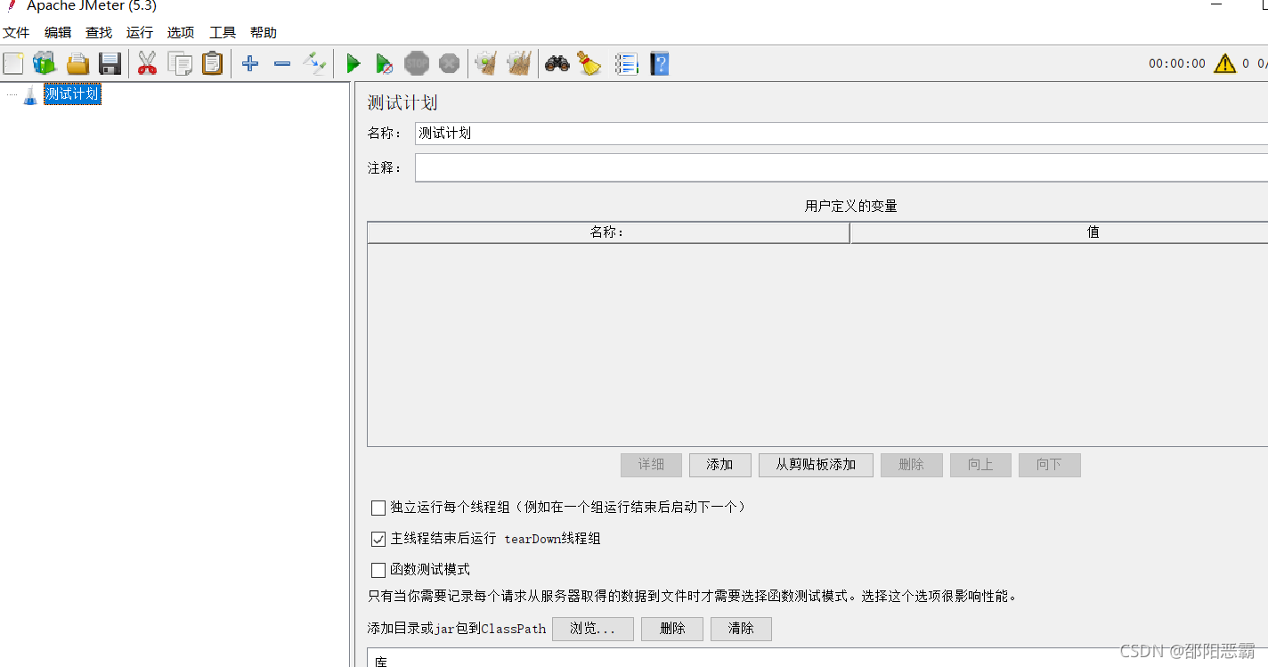Enable 独立运行每个线程组 checkbox

click(x=378, y=508)
